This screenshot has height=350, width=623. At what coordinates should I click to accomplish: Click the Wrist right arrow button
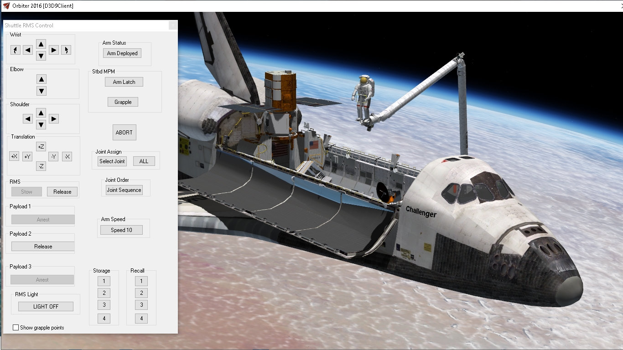tap(54, 50)
